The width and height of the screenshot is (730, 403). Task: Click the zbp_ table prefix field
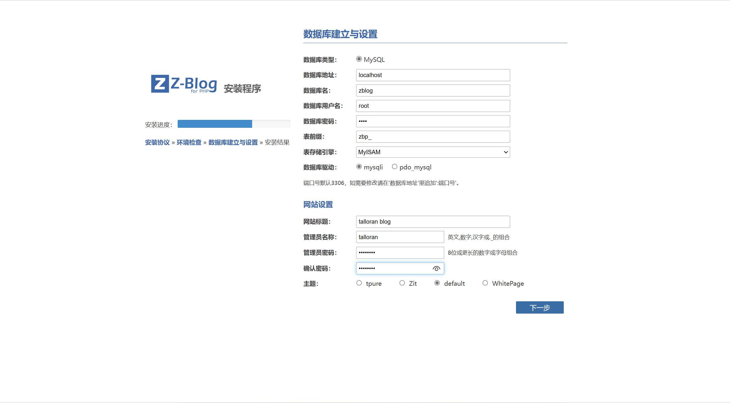pos(433,137)
